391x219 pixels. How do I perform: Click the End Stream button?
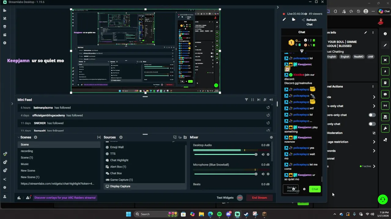259,198
